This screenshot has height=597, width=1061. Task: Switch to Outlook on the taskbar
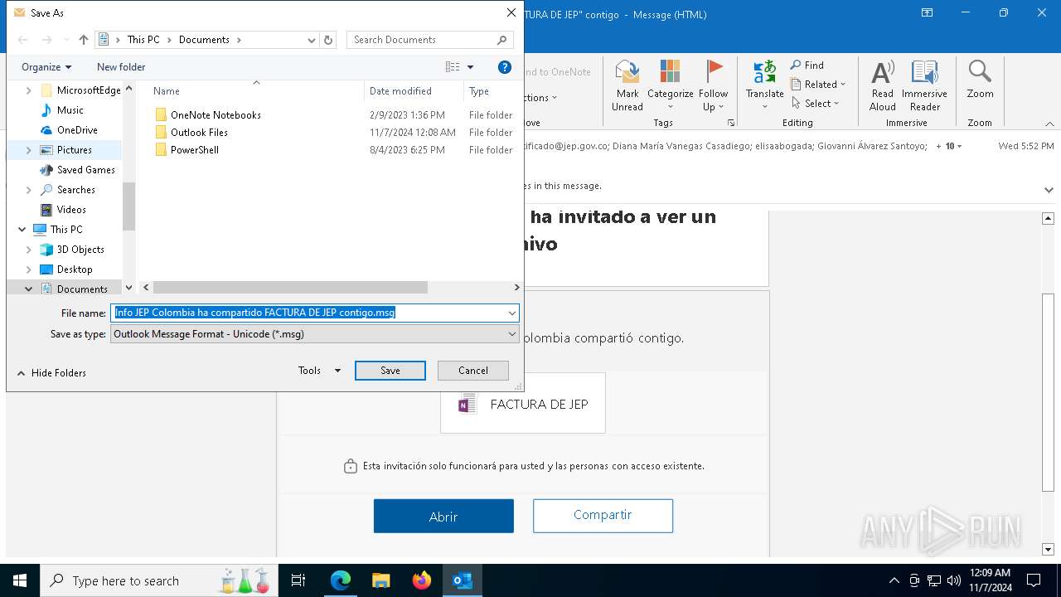[x=462, y=580]
